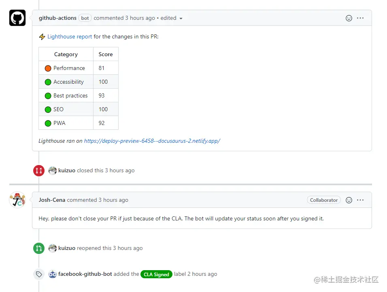
Task: Open the Lighthouse report link
Action: click(x=70, y=36)
